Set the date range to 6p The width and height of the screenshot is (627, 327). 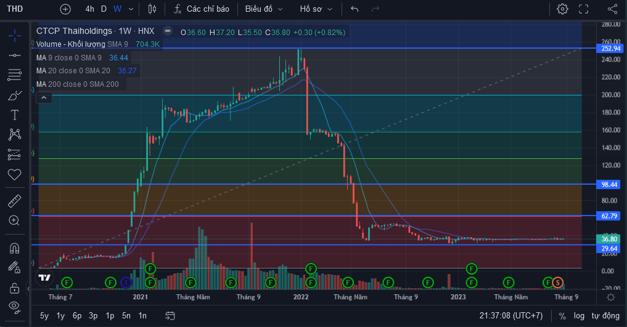(x=77, y=316)
